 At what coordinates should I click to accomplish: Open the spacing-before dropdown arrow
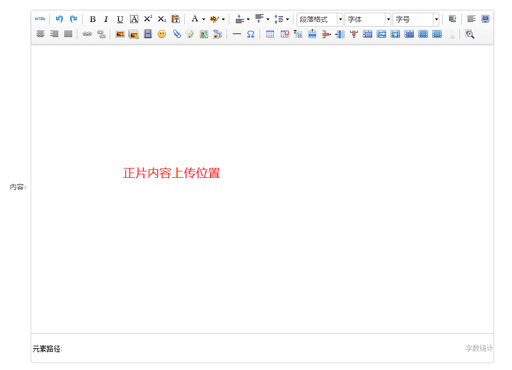(248, 19)
